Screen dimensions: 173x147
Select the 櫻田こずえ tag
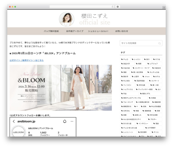(151, 93)
